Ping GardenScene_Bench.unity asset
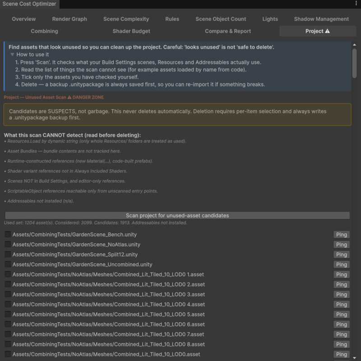Screen dimensions: 361x361 (x=342, y=235)
